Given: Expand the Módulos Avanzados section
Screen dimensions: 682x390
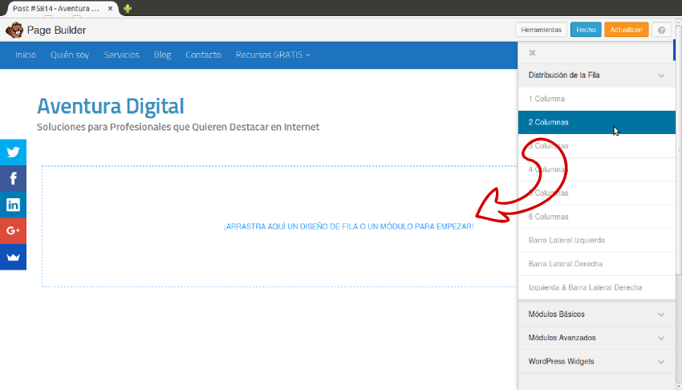Looking at the screenshot, I should [x=660, y=338].
